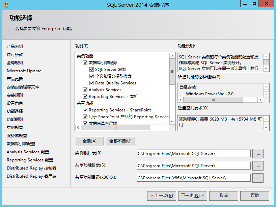Select 产品更新 step in sidebar
The image size is (276, 207).
click(x=15, y=79)
